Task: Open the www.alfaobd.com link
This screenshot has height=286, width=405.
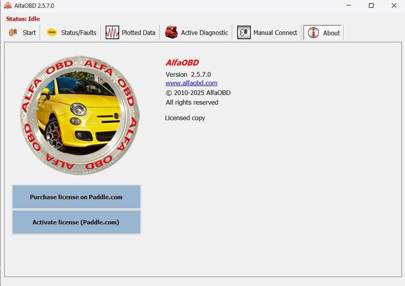Action: coord(191,83)
